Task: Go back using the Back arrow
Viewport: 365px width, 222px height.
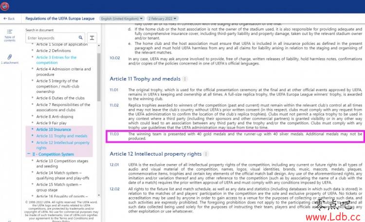Action: click(9, 18)
